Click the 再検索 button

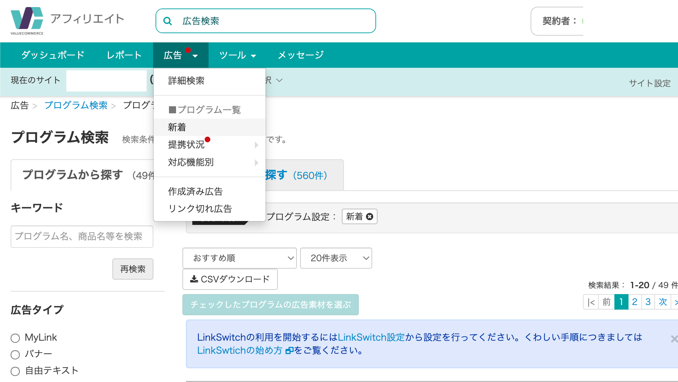[133, 269]
